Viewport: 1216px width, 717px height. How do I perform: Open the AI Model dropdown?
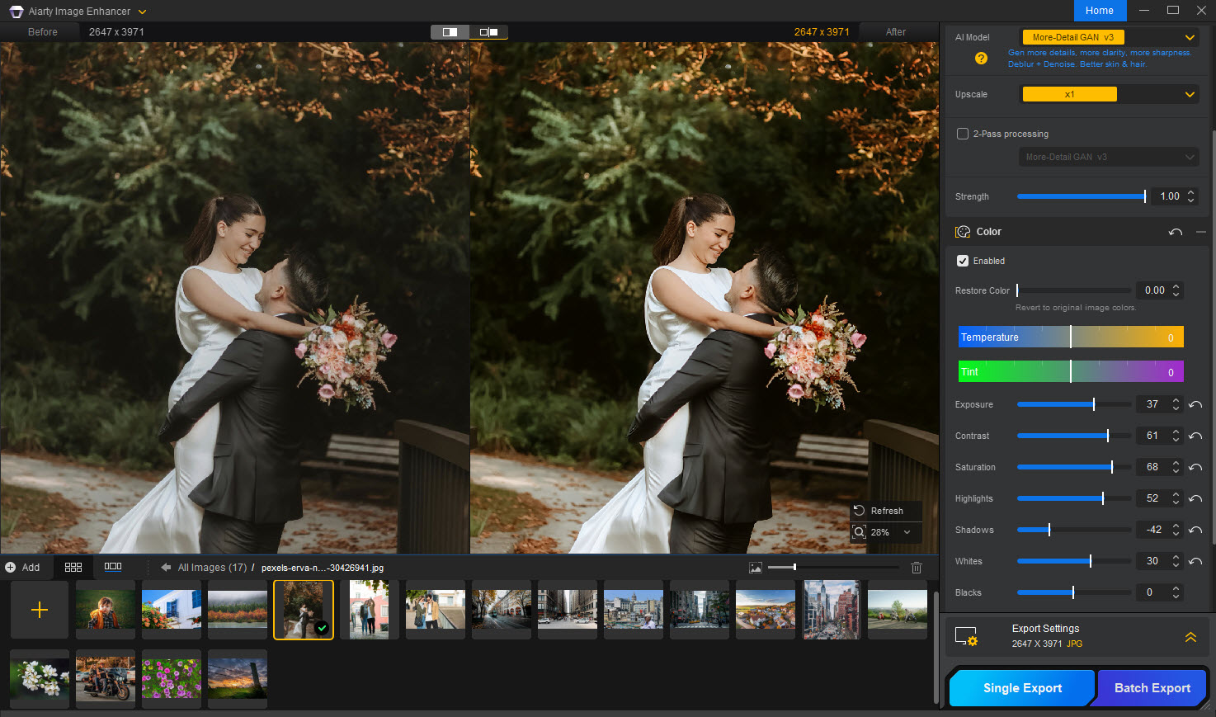1110,37
